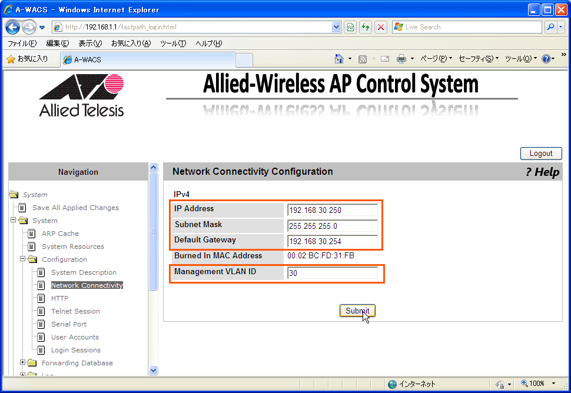
Task: Click the navigation scrollbar down arrow
Action: coord(153,370)
